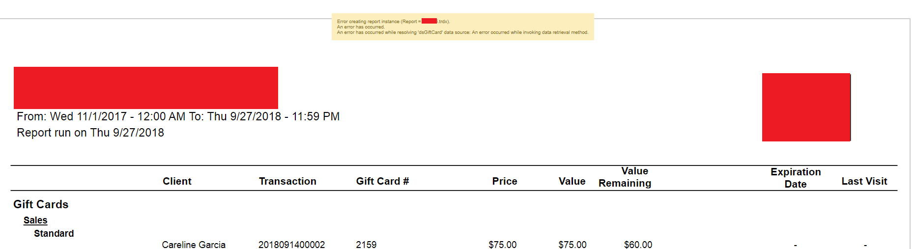Click the Last Visit column header
The height and width of the screenshot is (249, 915).
(864, 181)
